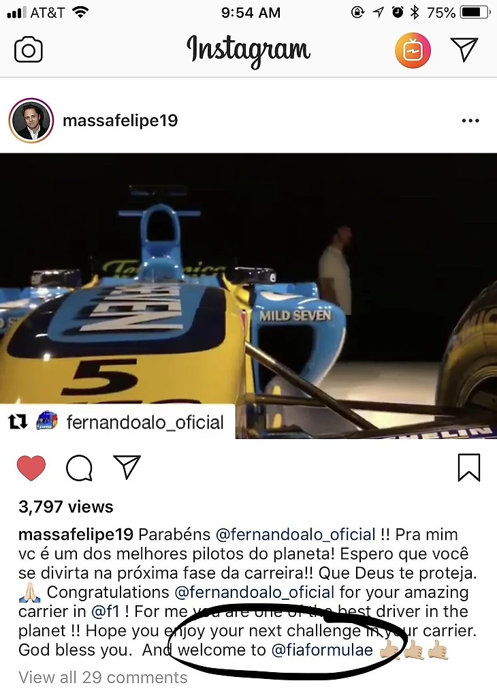
Task: Tap the video of the Renault car
Action: point(248,296)
